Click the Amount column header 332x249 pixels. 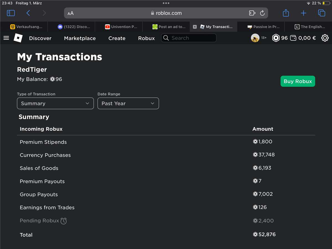coord(263,129)
